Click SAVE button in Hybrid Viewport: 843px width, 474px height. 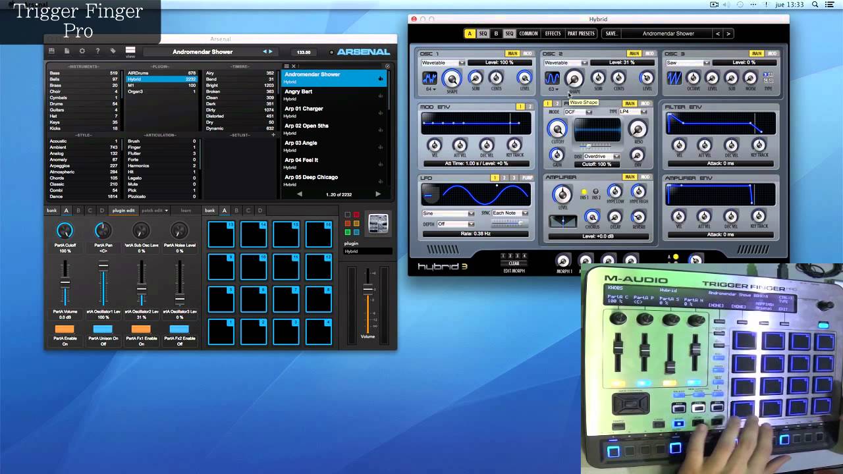(611, 34)
